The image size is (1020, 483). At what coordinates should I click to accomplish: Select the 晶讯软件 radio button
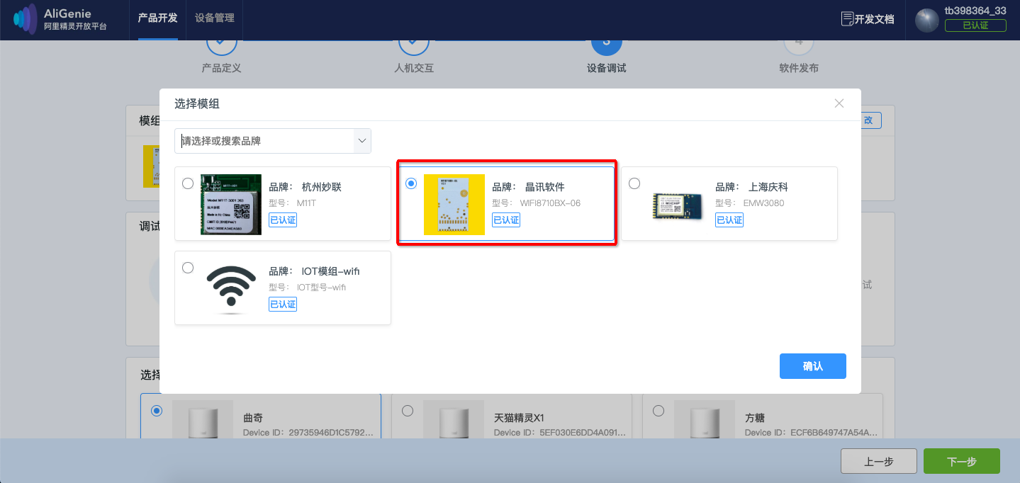411,183
